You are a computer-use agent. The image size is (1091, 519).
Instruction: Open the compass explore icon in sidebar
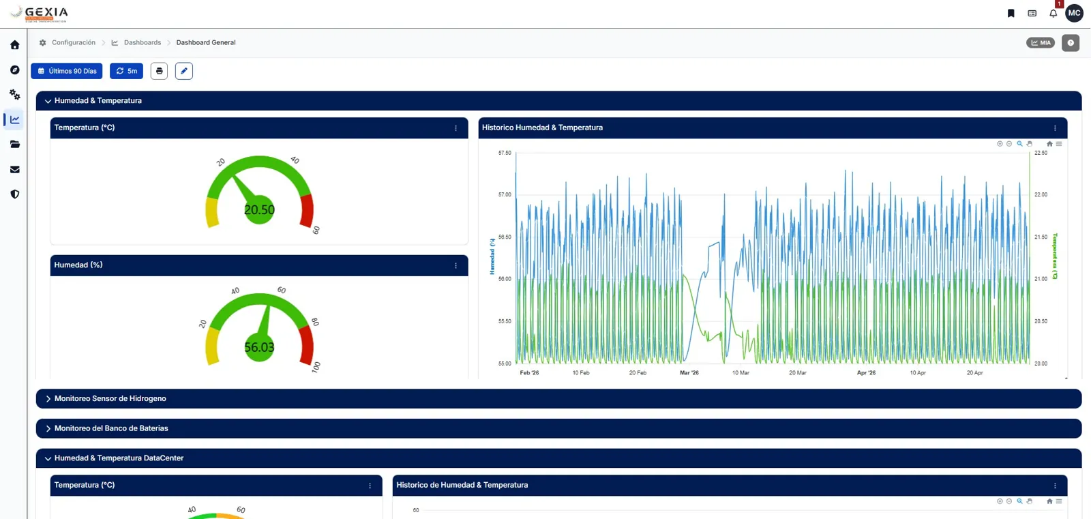[14, 70]
